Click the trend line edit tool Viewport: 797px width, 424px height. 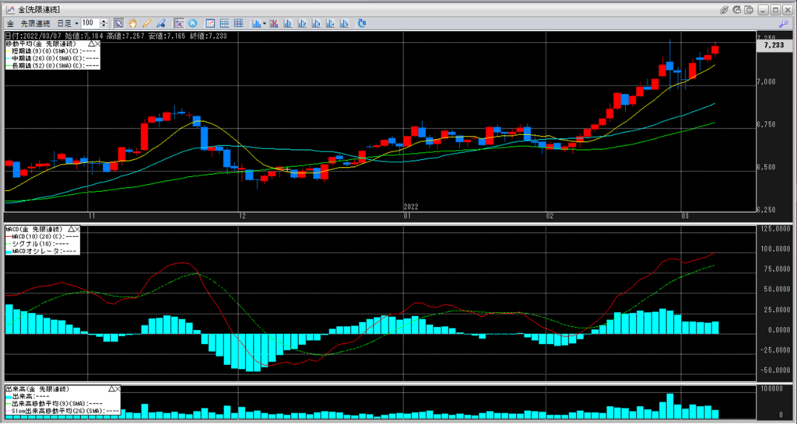click(161, 23)
